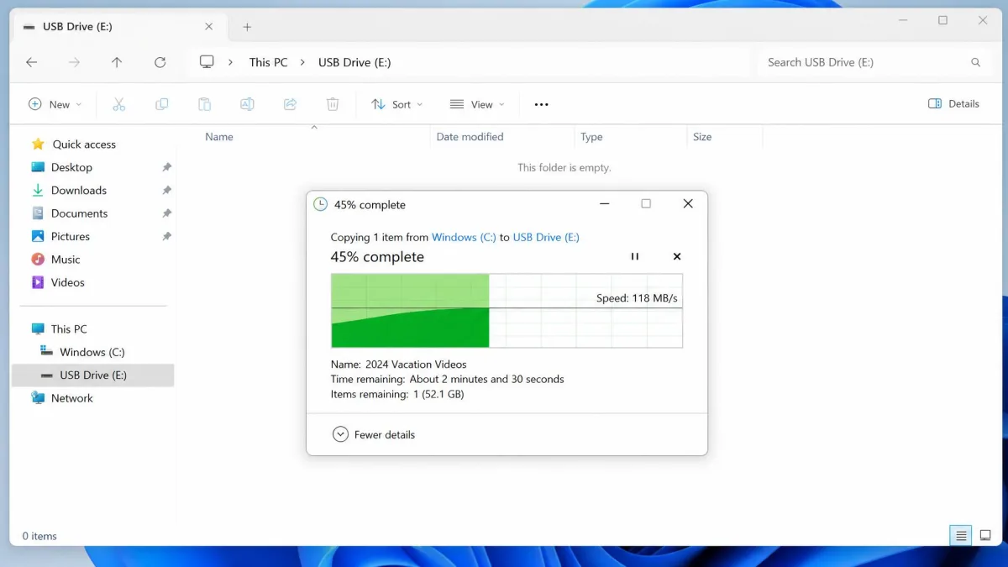Click the 0 items status text
The width and height of the screenshot is (1008, 567).
pos(39,536)
